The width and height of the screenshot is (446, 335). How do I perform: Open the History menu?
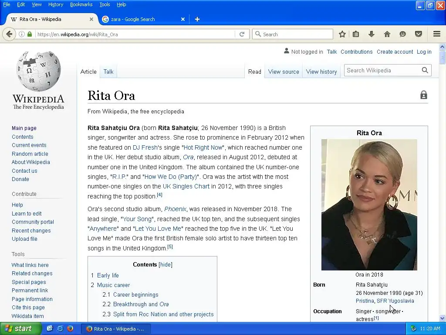pyautogui.click(x=55, y=4)
